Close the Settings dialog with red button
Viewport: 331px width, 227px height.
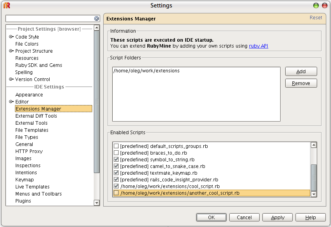(324, 6)
